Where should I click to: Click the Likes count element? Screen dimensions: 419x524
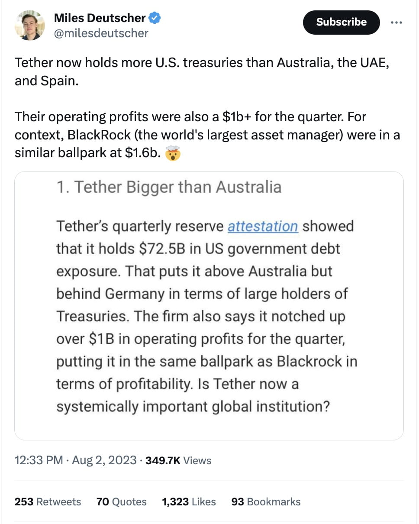coord(189,501)
